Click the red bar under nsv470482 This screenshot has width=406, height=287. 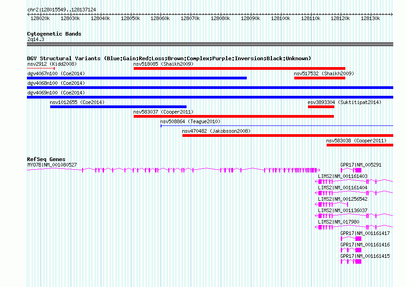click(288, 136)
